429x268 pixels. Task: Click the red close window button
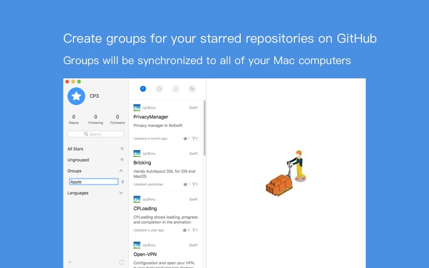point(67,81)
